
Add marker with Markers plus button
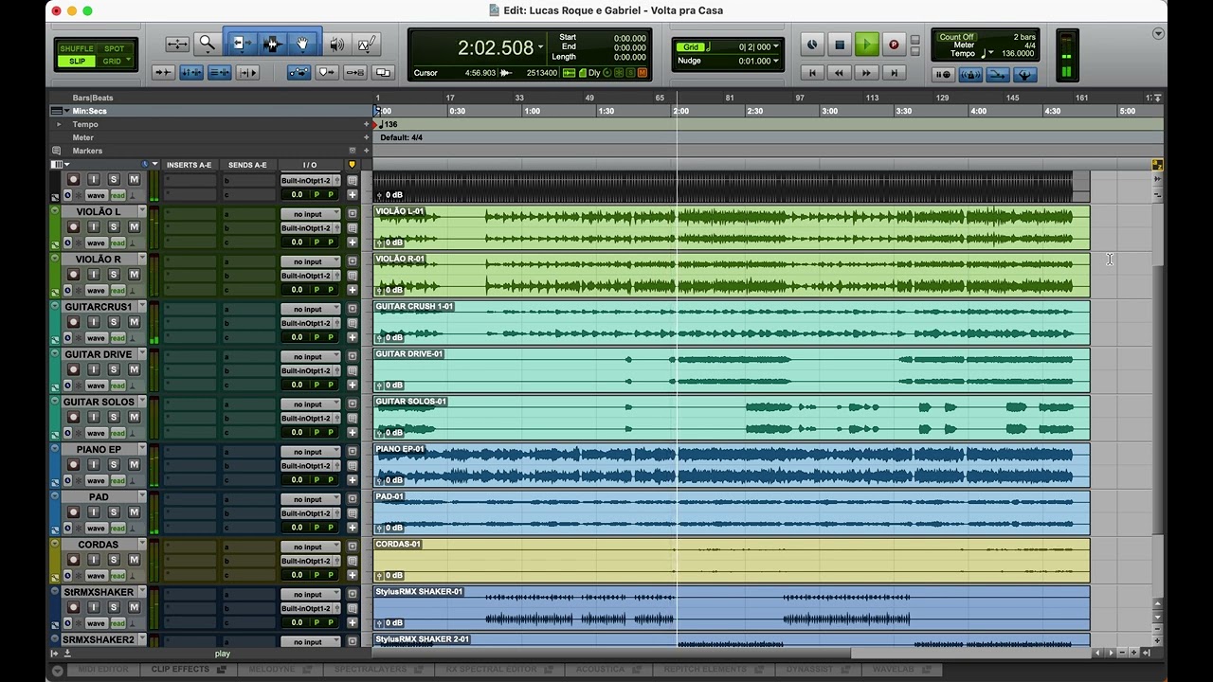(x=366, y=151)
